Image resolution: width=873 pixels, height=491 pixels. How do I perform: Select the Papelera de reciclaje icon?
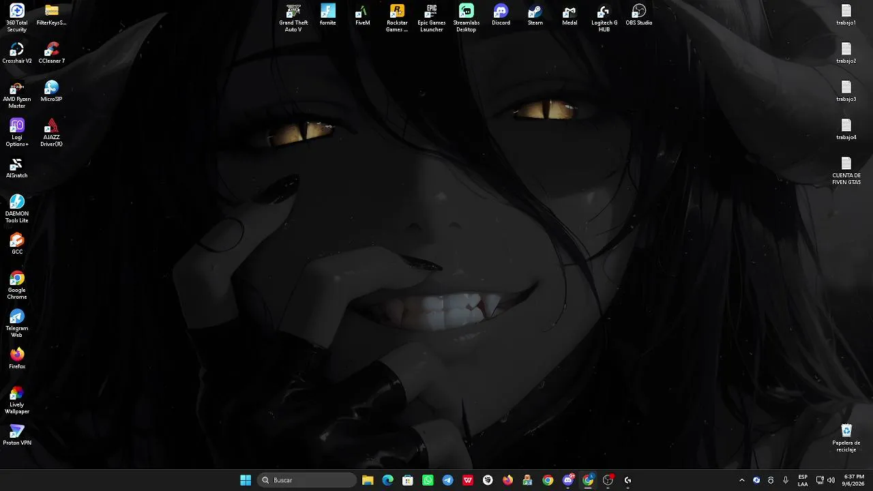[846, 438]
